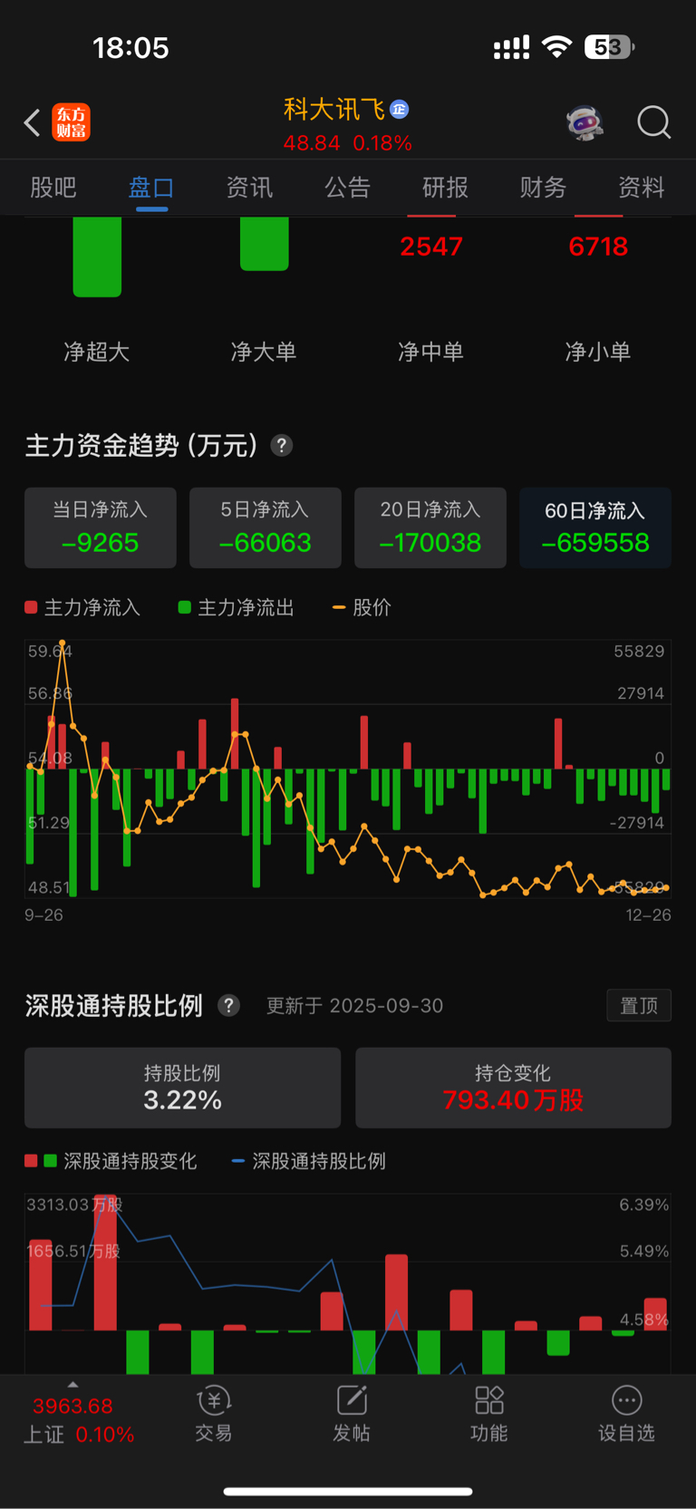
Task: Tap the green 主力净流出 legend swatch
Action: coord(185,607)
